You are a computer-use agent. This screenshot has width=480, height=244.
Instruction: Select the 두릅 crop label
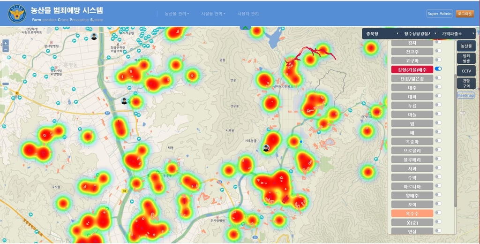(412, 106)
